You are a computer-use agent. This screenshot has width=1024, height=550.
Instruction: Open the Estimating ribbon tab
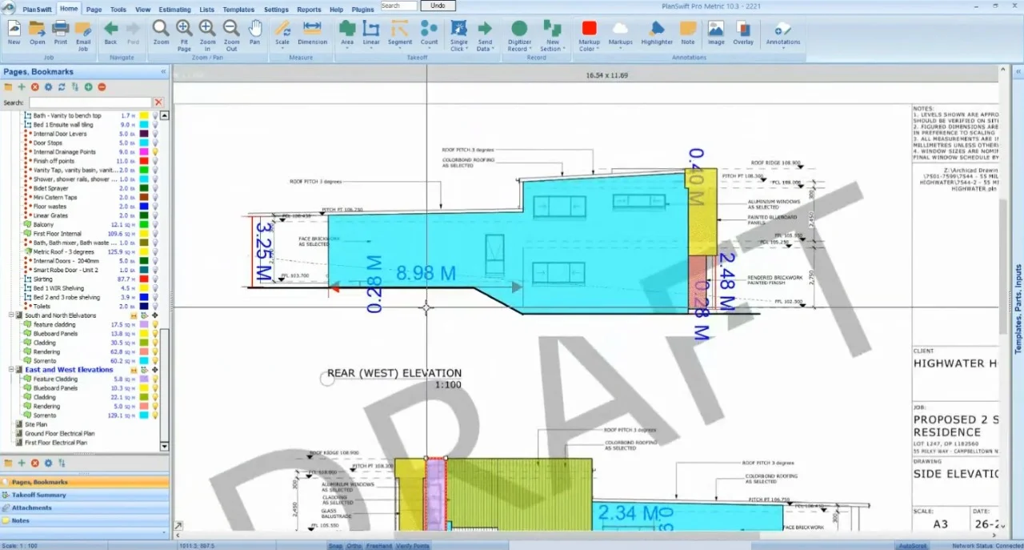174,10
